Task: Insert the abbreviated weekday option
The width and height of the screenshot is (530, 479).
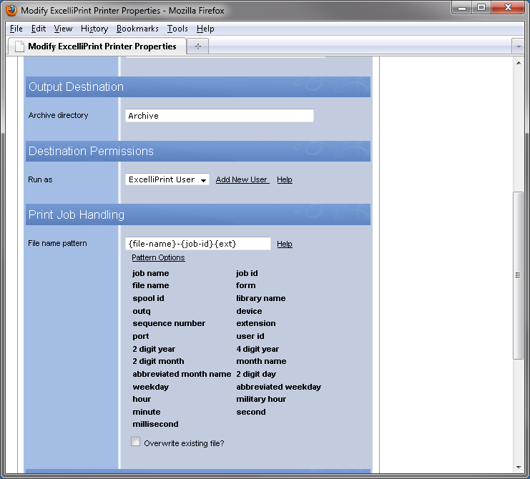Action: 278,387
